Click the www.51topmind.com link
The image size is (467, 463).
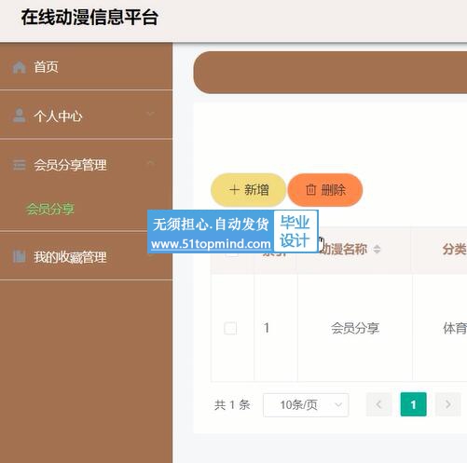211,244
